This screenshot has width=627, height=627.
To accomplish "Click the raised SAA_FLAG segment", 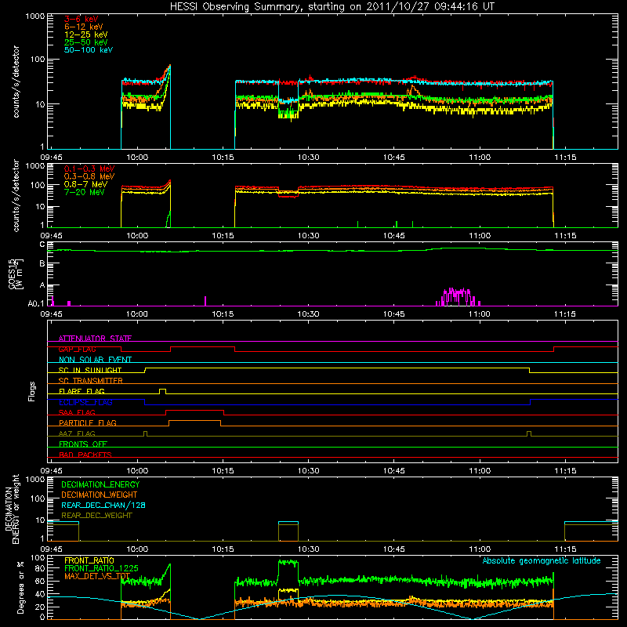I will 194,410.
